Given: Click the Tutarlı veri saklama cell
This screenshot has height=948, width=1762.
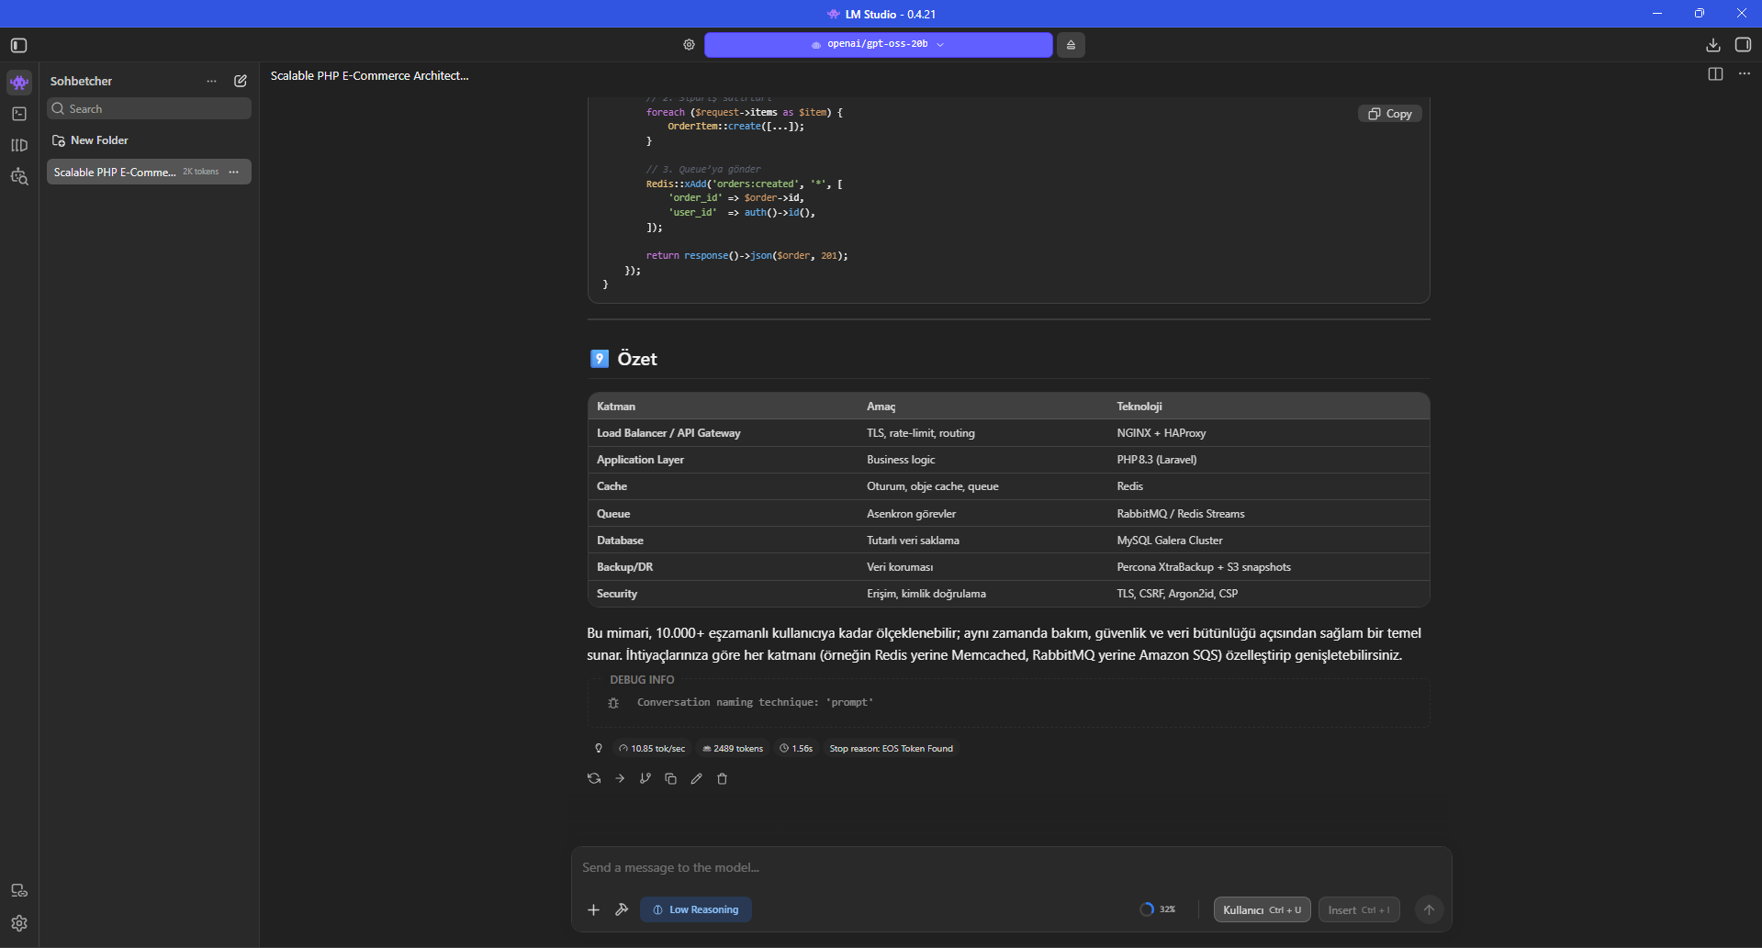Looking at the screenshot, I should pyautogui.click(x=914, y=541).
